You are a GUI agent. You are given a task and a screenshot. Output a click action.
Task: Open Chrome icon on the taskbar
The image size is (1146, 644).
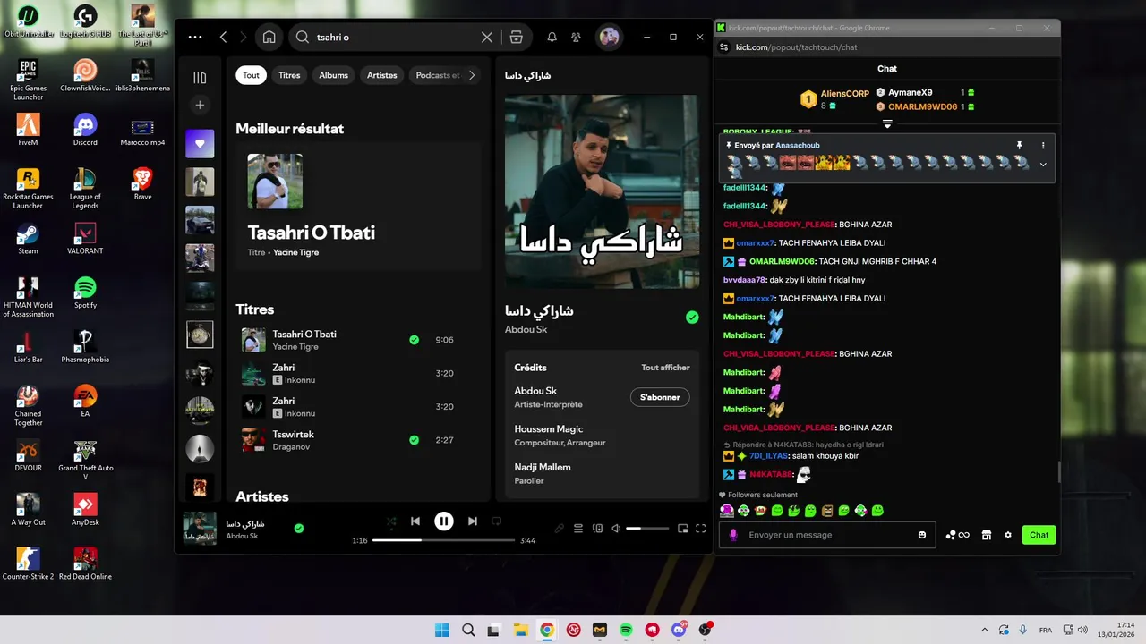pyautogui.click(x=547, y=630)
